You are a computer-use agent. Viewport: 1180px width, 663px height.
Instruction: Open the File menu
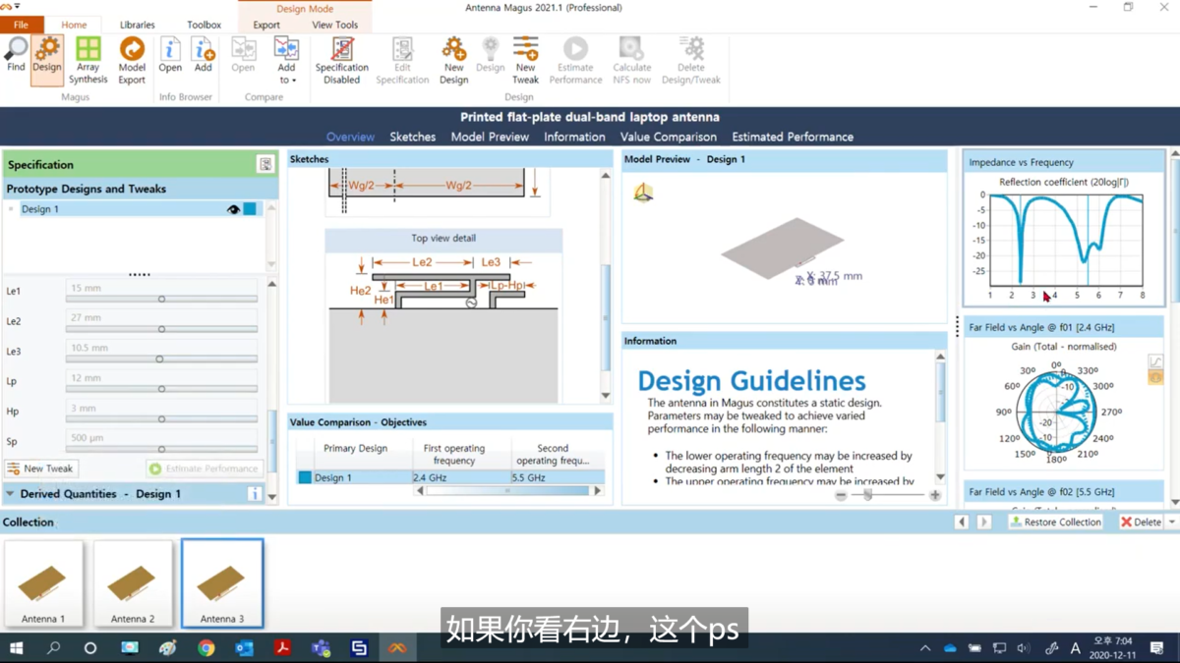pyautogui.click(x=21, y=25)
